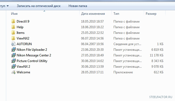The height and width of the screenshot is (101, 175).
Task: Select the Items folder icon
Action: pyautogui.click(x=13, y=33)
